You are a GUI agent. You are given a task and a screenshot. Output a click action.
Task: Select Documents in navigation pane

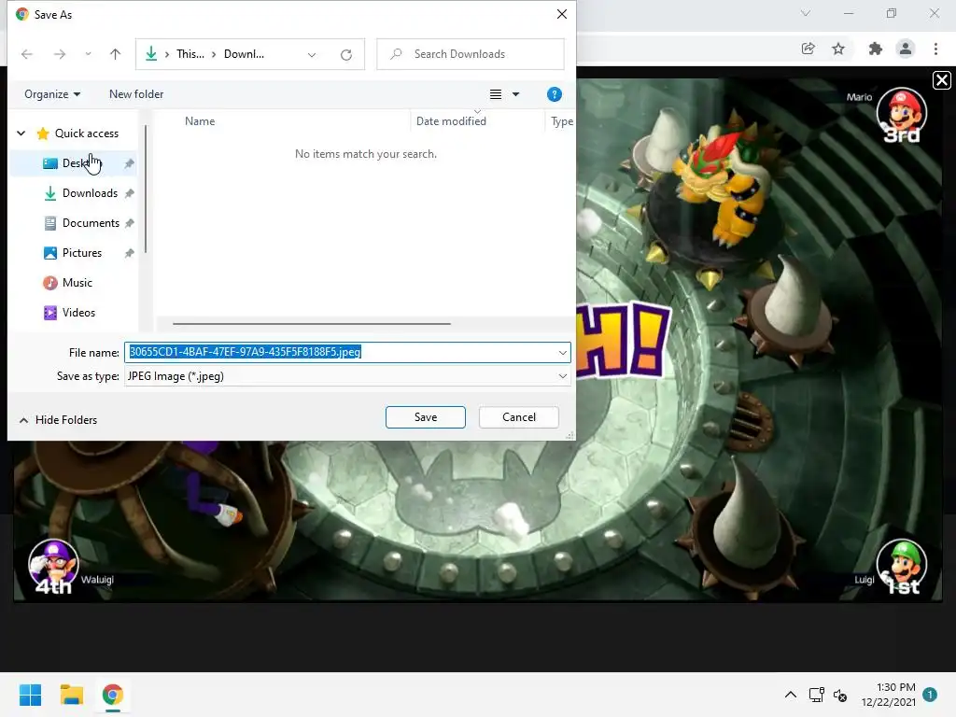point(91,223)
